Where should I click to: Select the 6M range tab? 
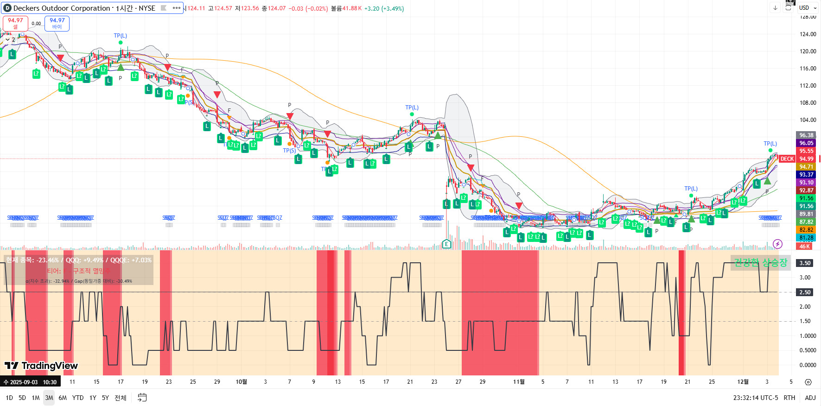coord(63,398)
